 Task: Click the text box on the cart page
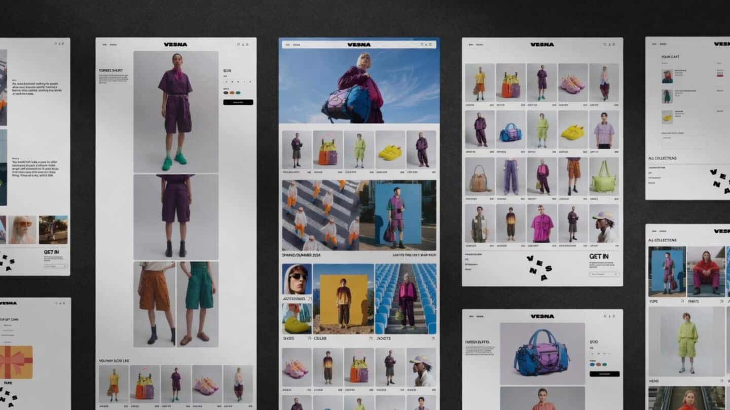[684, 142]
